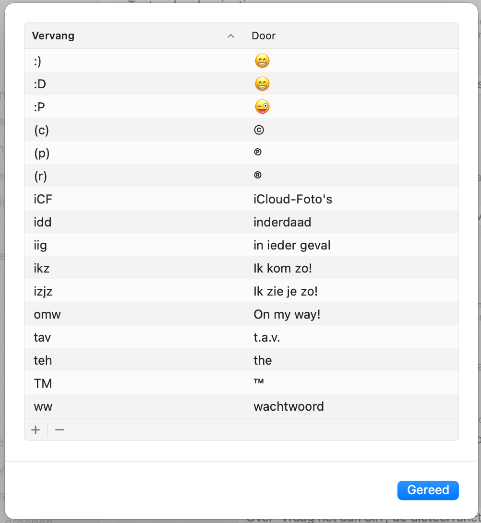Click the plus button to add replacement
Viewport: 481px width, 523px height.
click(x=36, y=429)
